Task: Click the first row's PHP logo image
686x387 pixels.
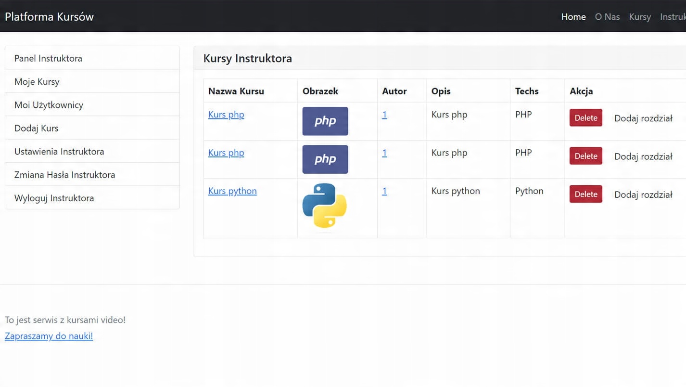Action: pos(325,121)
